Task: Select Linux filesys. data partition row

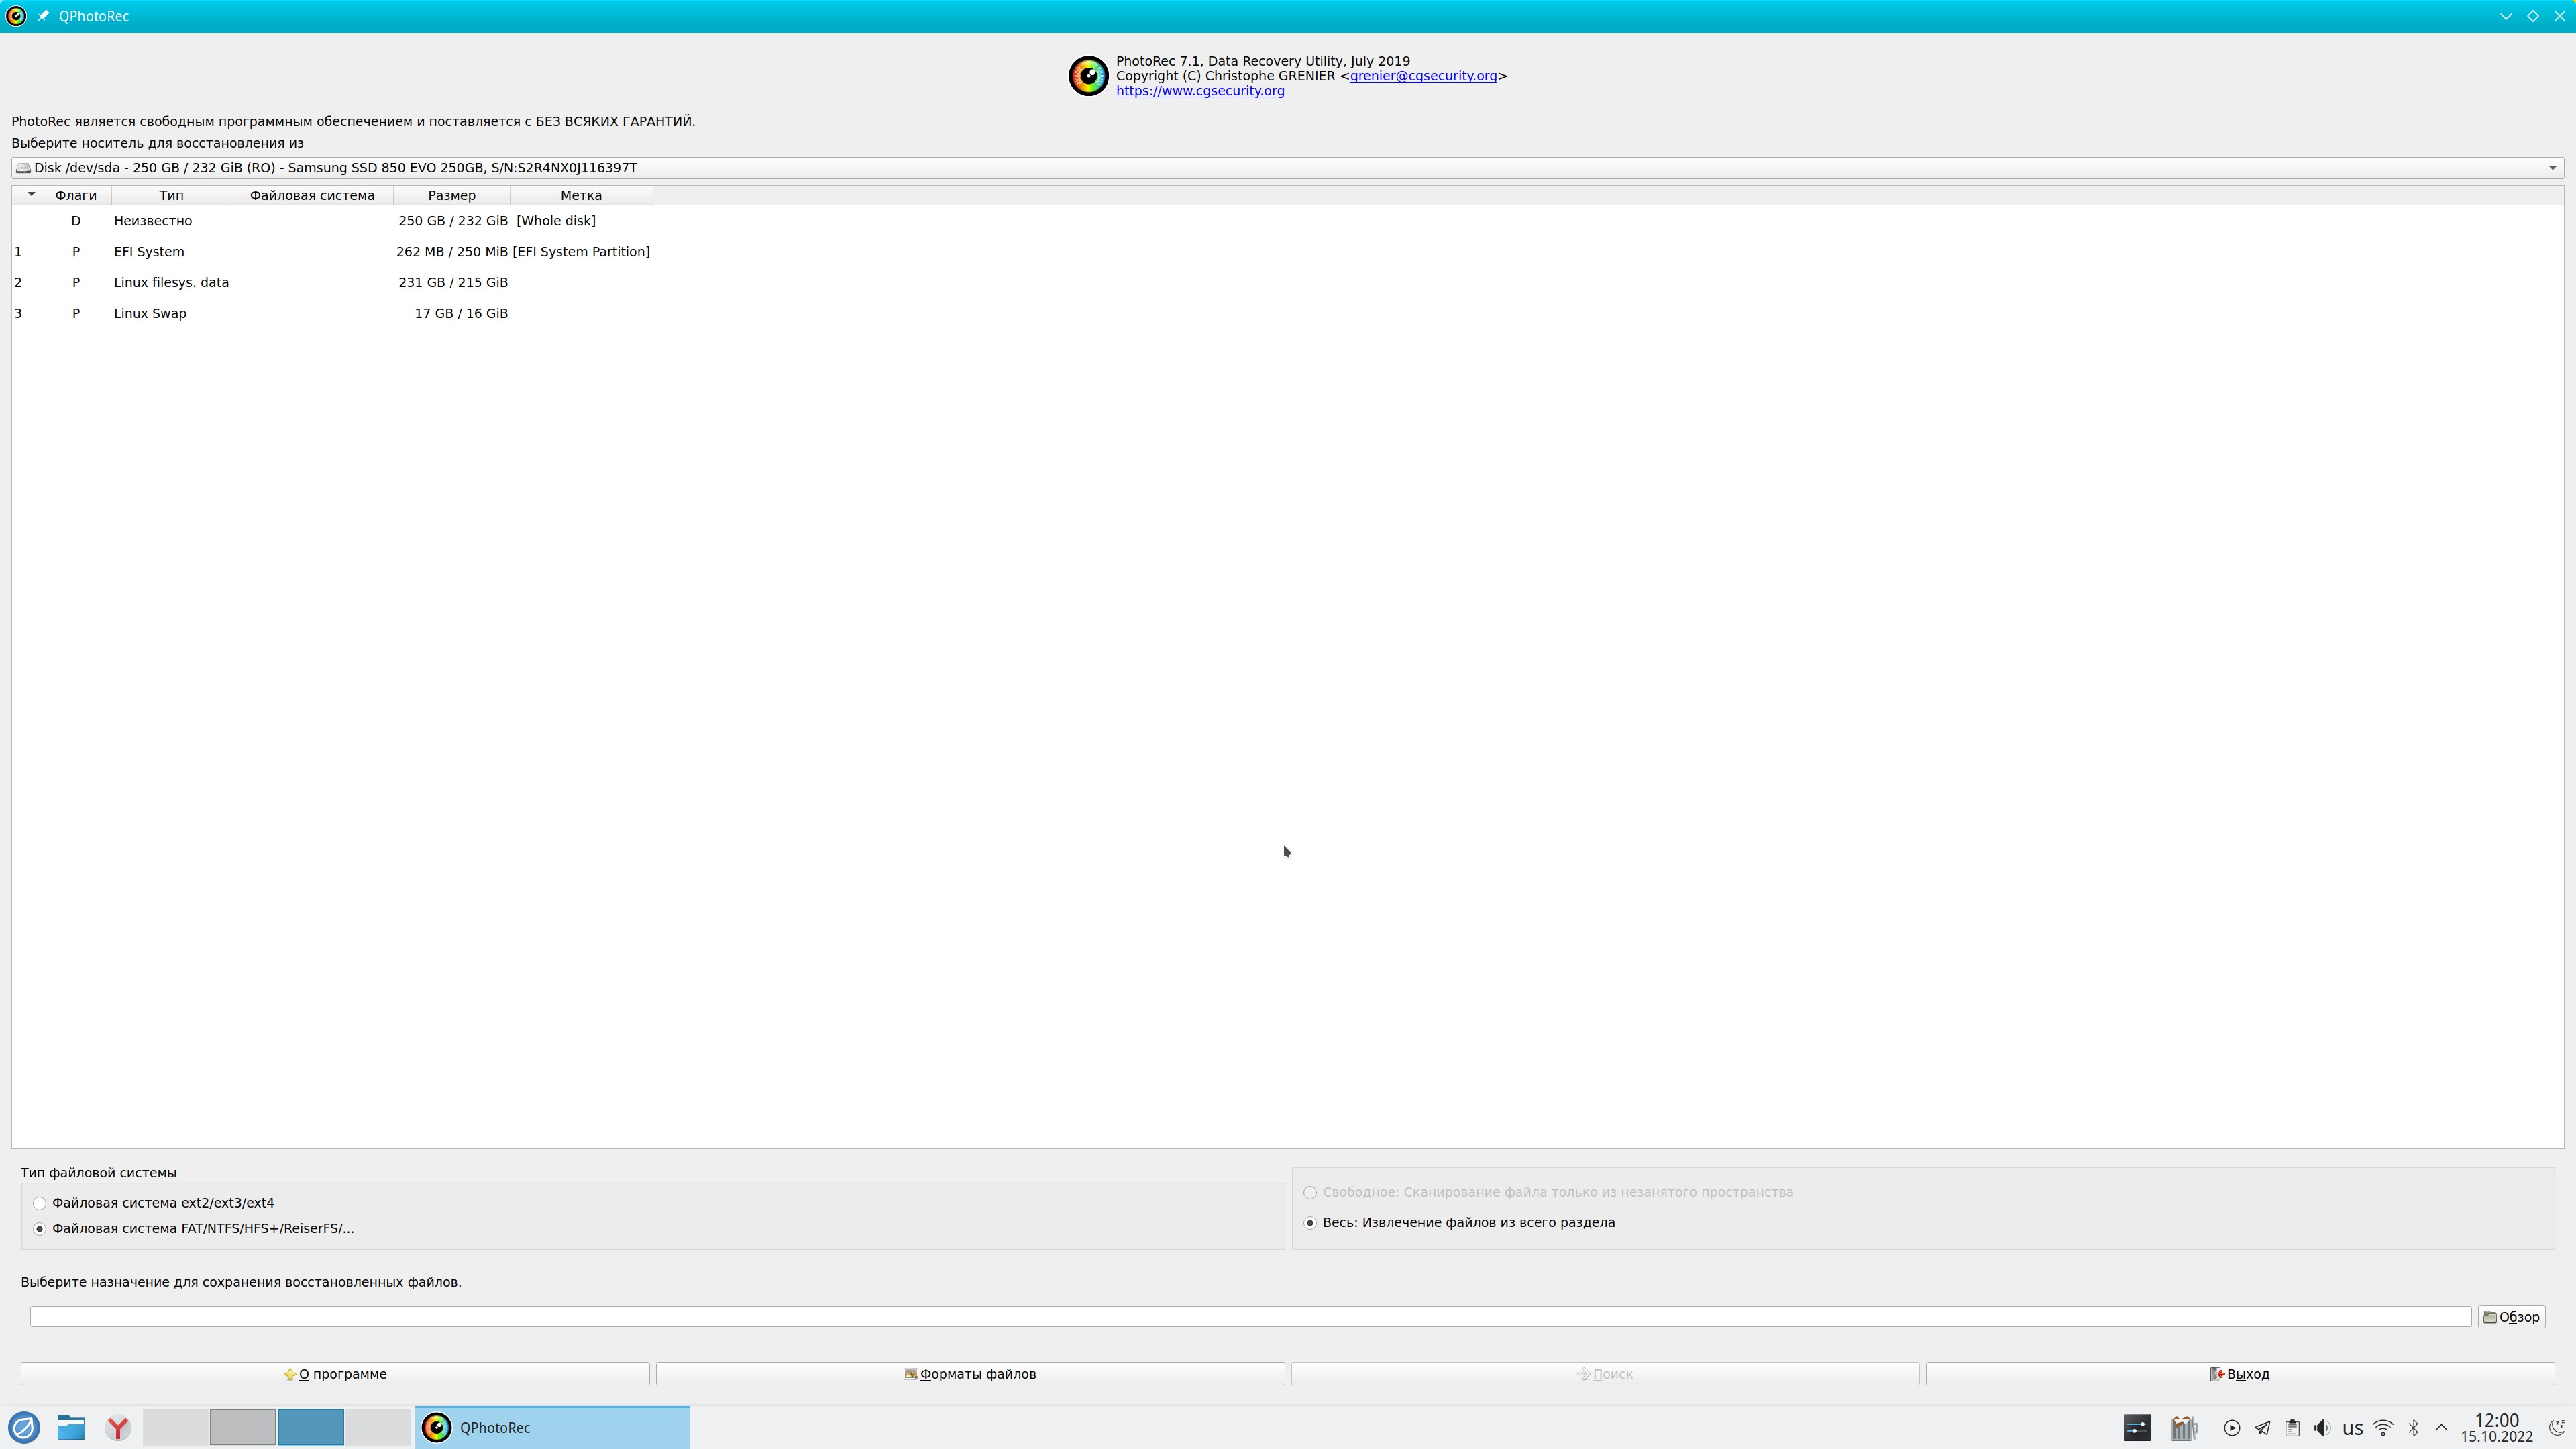Action: coord(171,283)
